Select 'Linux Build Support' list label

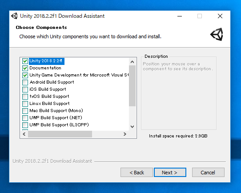[x=49, y=104]
